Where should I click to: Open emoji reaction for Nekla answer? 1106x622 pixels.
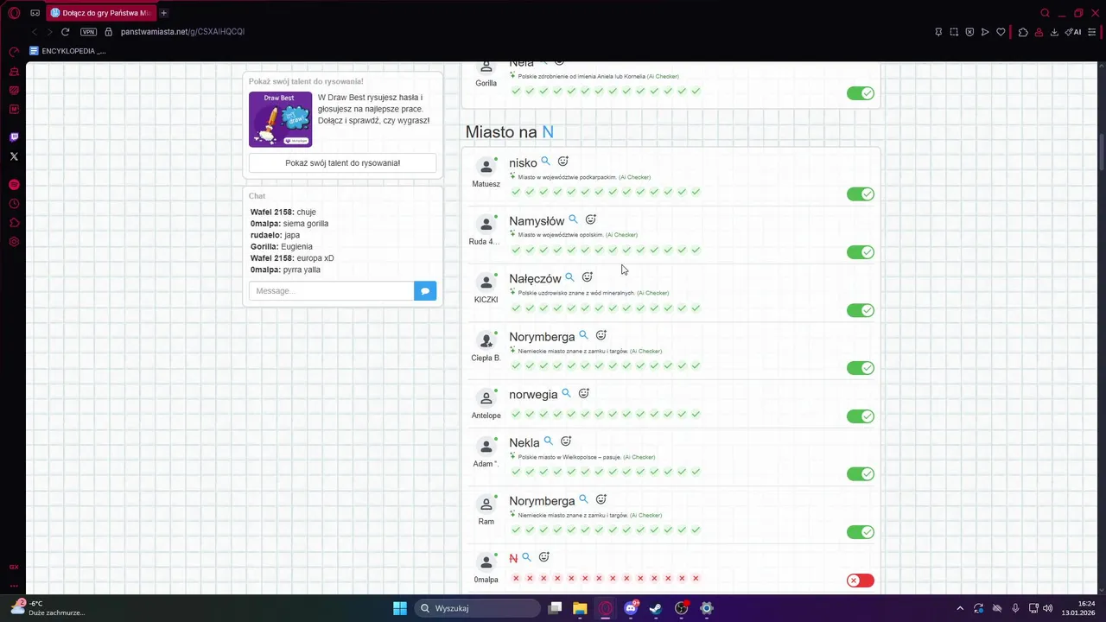[566, 441]
